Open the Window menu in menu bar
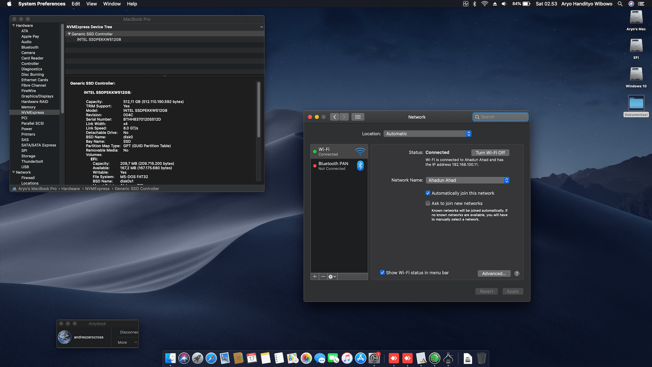 click(112, 4)
